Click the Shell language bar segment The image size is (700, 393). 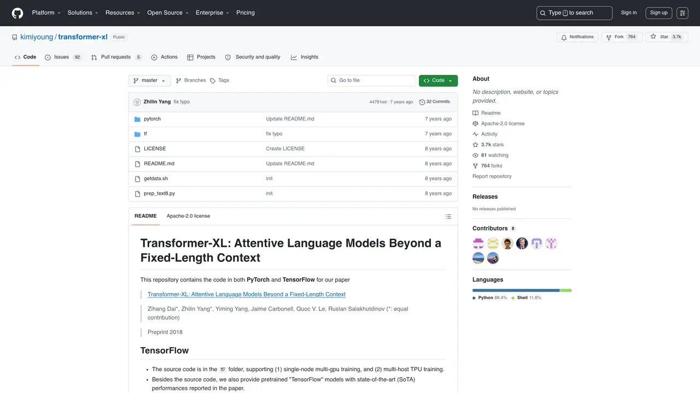566,290
